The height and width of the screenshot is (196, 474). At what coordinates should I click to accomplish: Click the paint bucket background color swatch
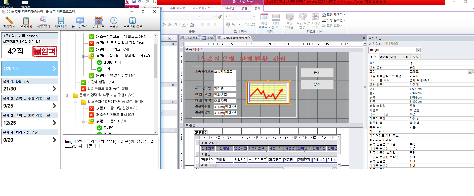(x=192, y=25)
